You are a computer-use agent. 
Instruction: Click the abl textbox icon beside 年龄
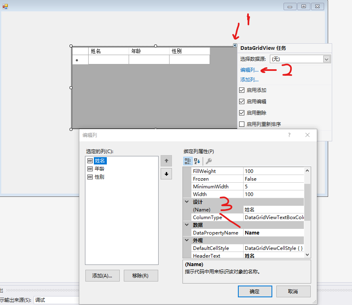click(x=90, y=168)
